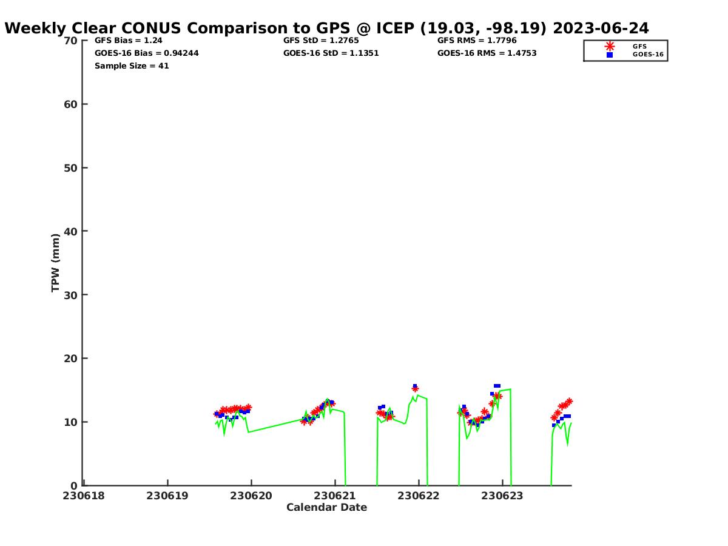The image size is (728, 546).
Task: Click the chart title with 2023-06-24
Action: tap(327, 28)
